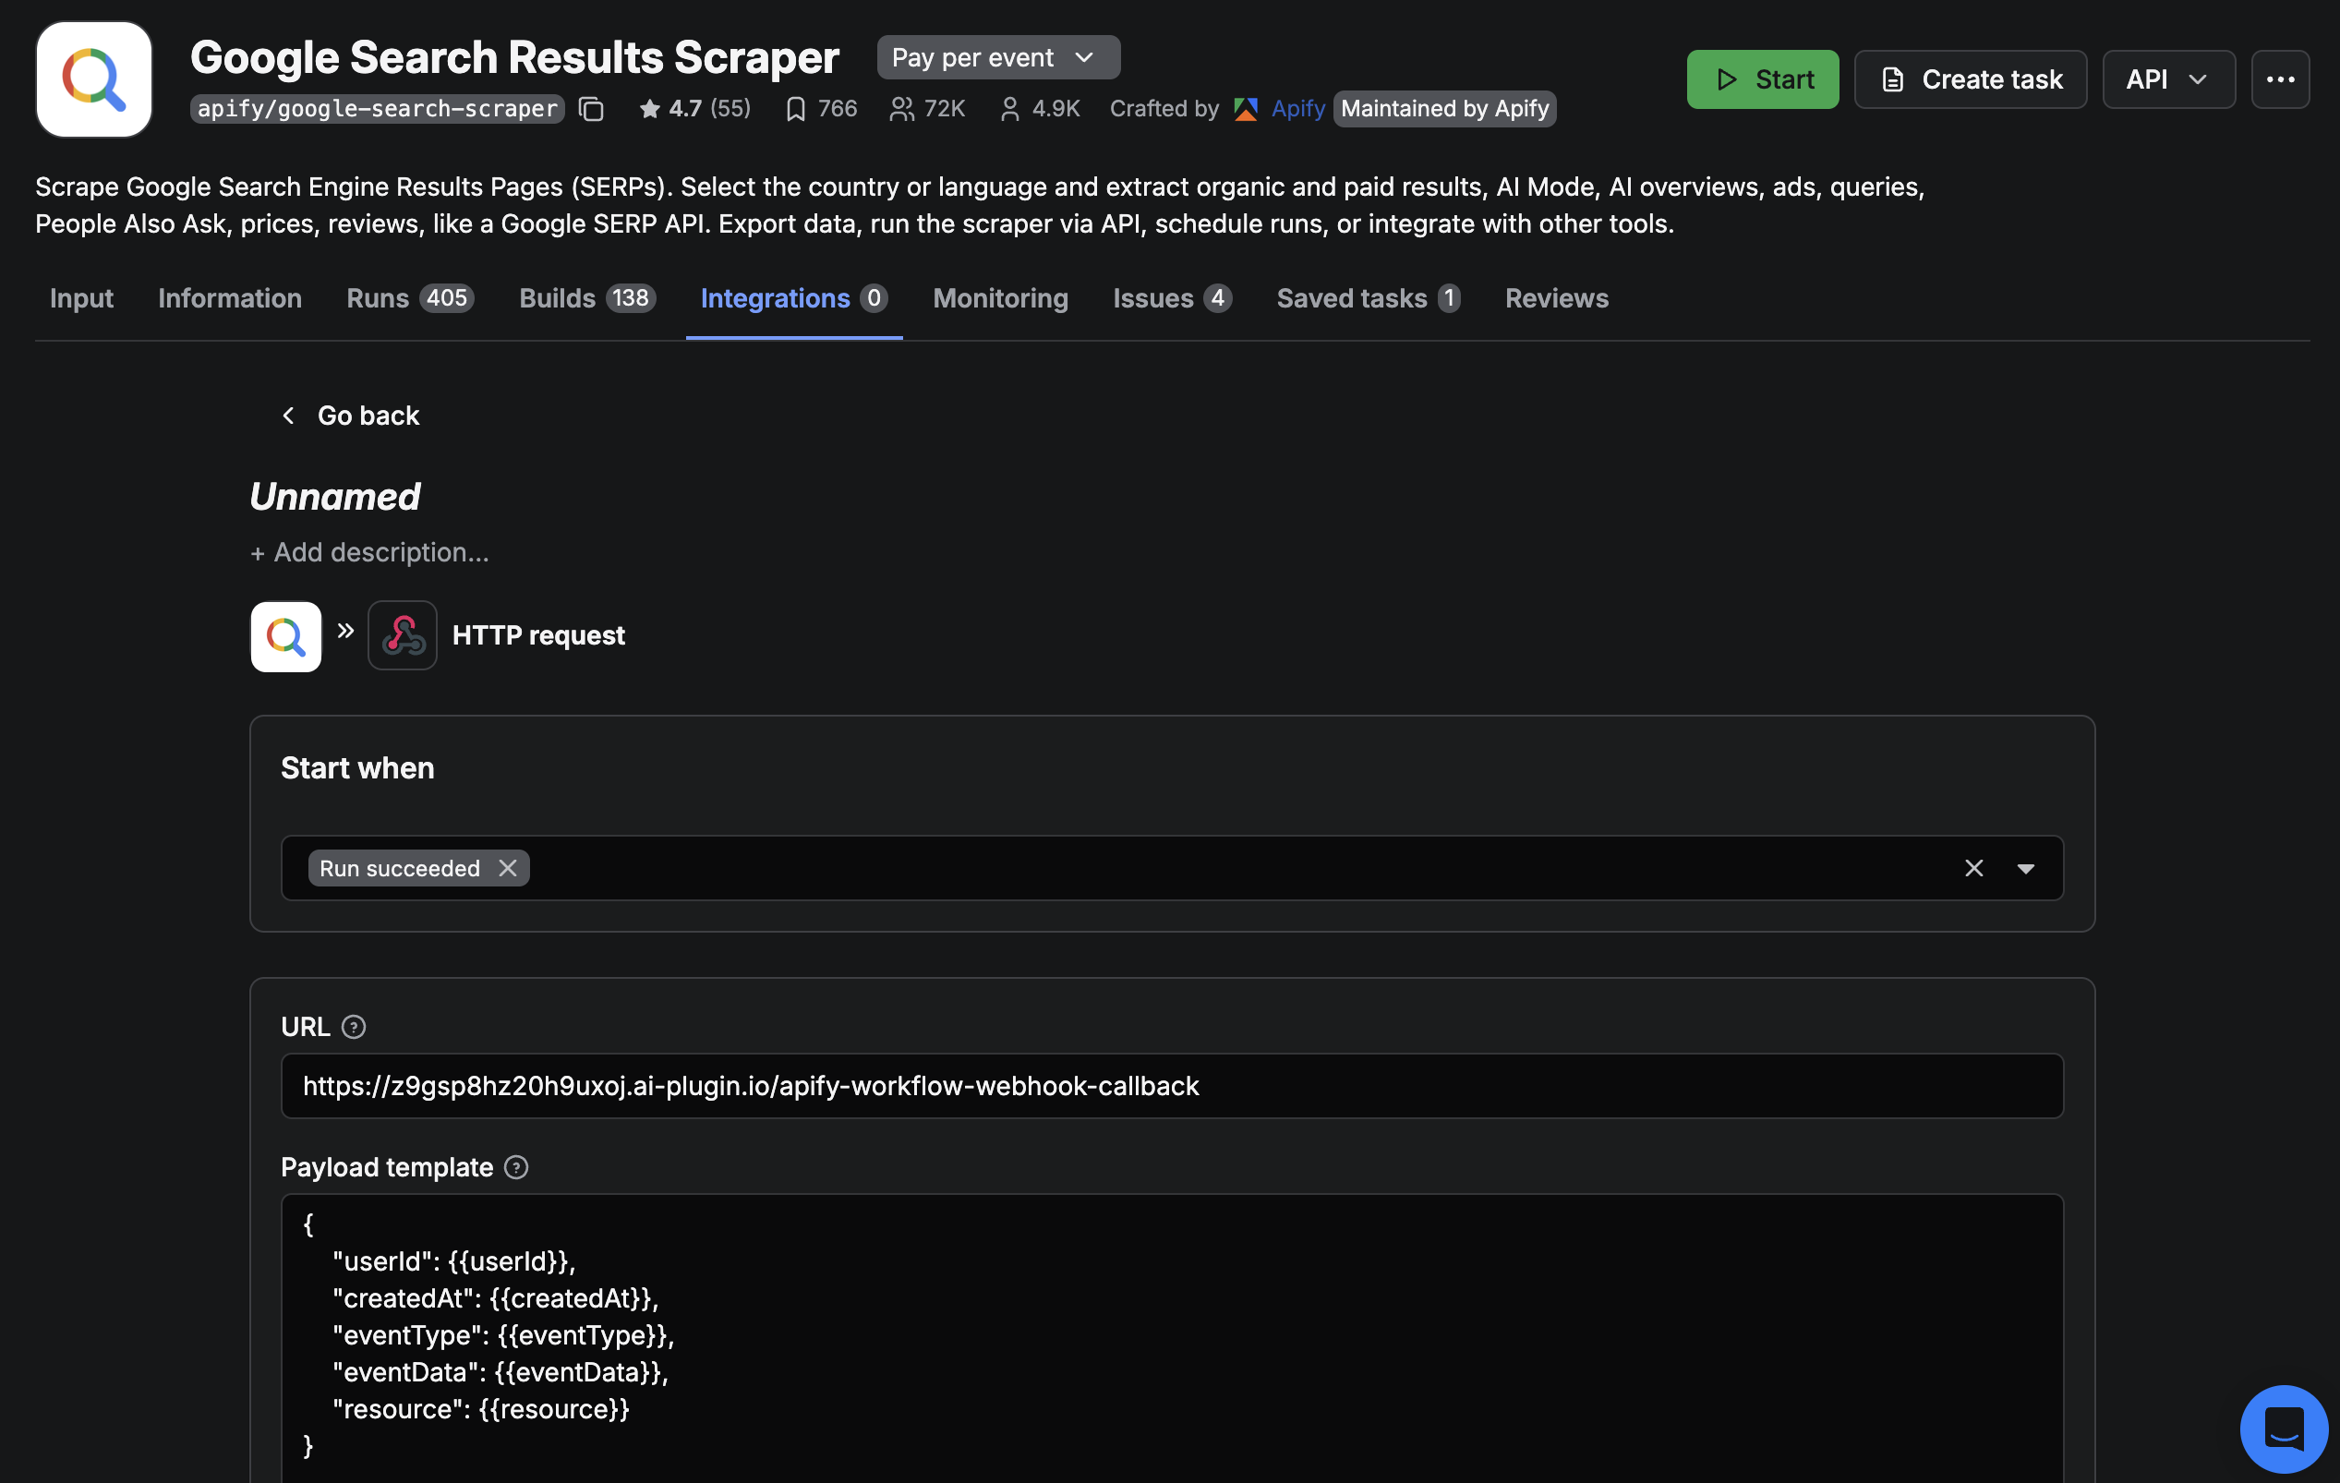This screenshot has width=2340, height=1483.
Task: Click the Google Search Results Scraper logo
Action: [x=93, y=78]
